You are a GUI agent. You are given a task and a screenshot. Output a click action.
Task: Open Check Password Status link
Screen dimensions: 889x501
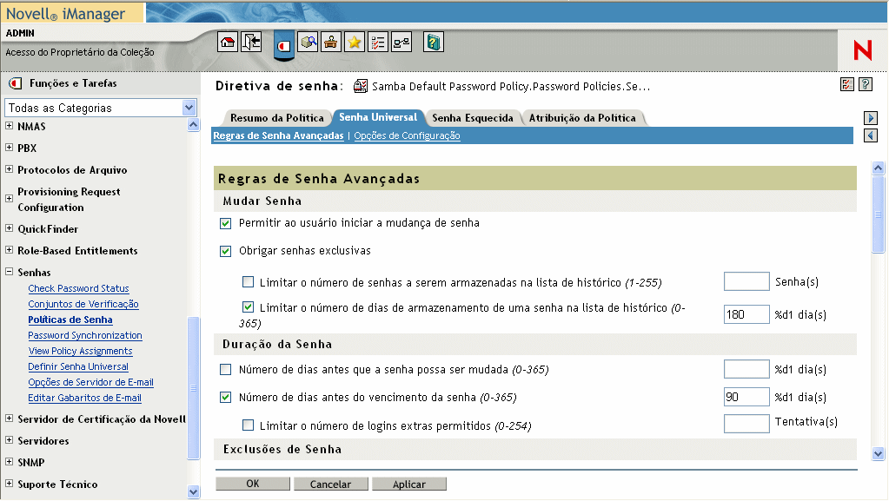[x=79, y=288]
